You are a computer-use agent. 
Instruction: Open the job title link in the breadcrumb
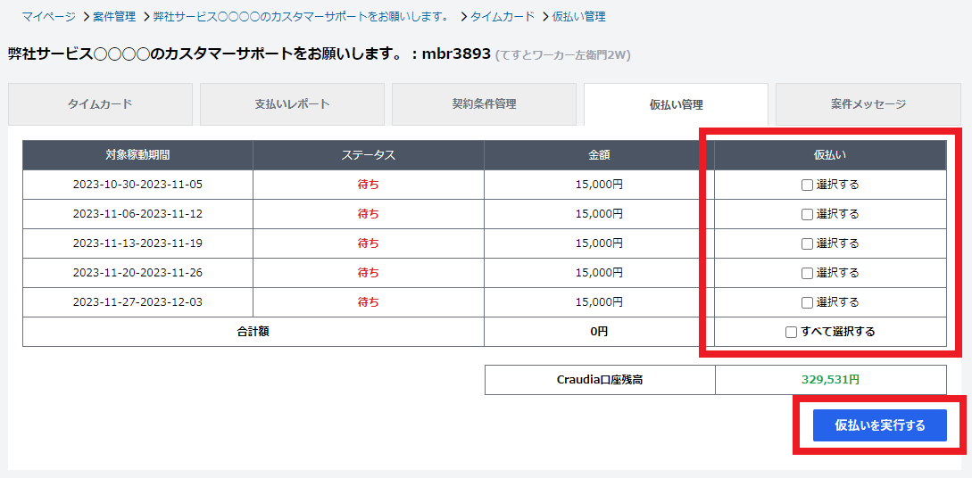tap(301, 17)
